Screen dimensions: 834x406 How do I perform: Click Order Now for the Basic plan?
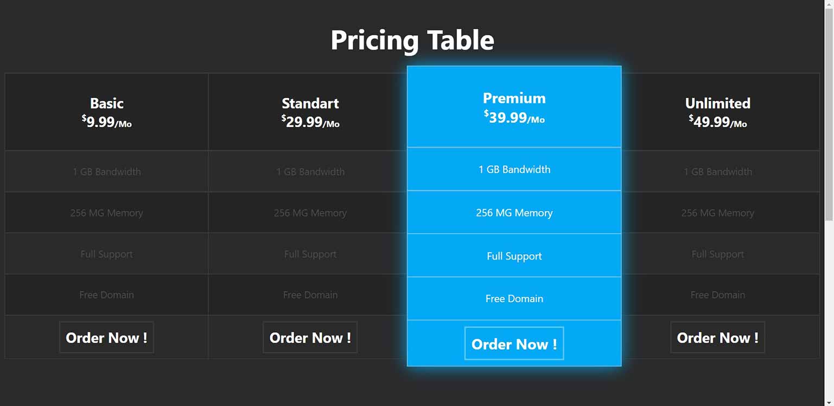pyautogui.click(x=106, y=337)
